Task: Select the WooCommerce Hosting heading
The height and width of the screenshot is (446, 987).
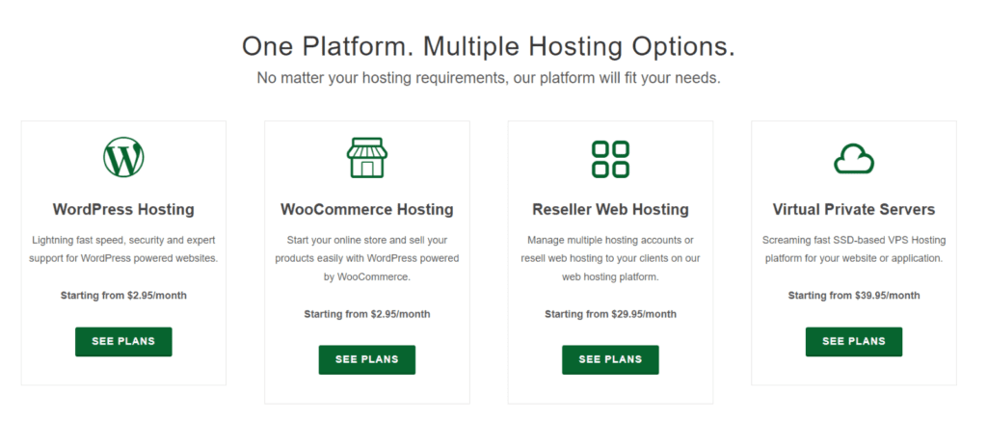Action: pyautogui.click(x=367, y=209)
